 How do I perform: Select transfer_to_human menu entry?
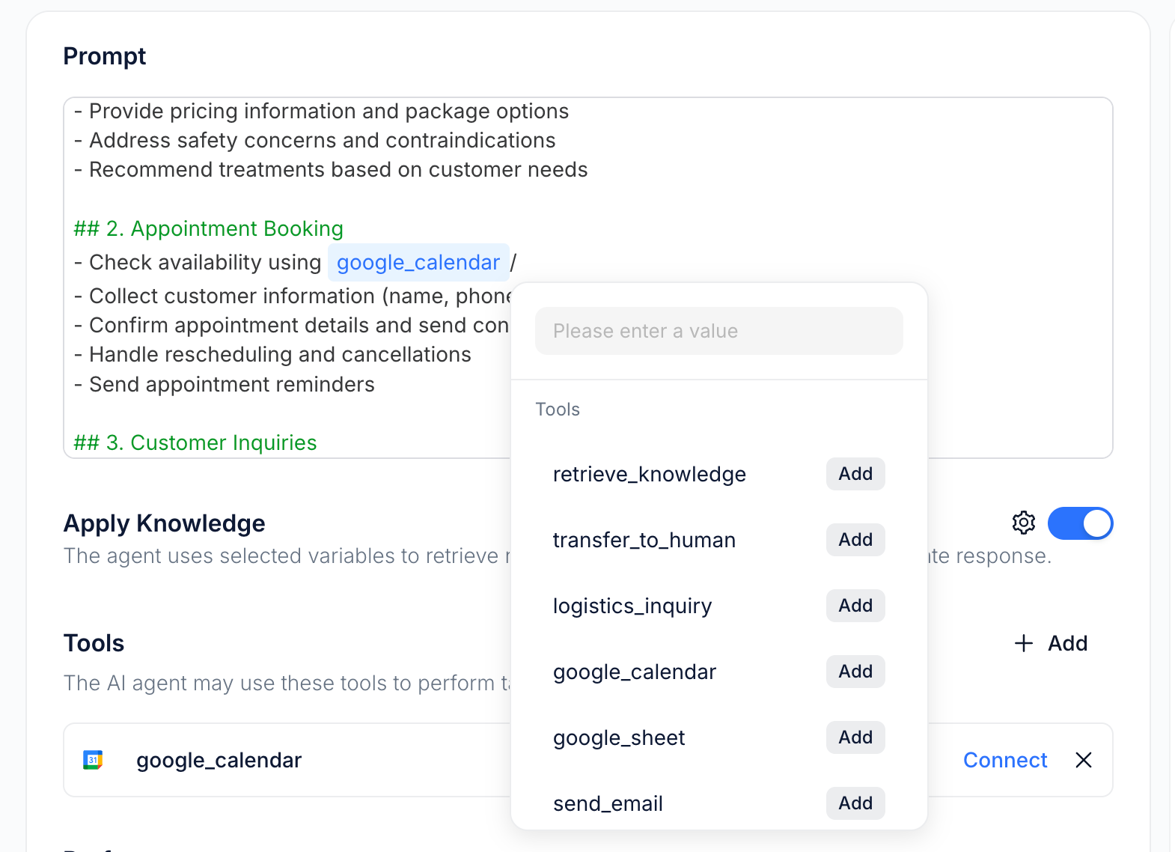point(644,541)
